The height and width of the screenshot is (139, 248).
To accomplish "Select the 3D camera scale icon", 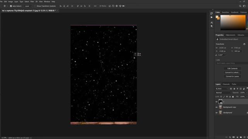I will [124, 6].
